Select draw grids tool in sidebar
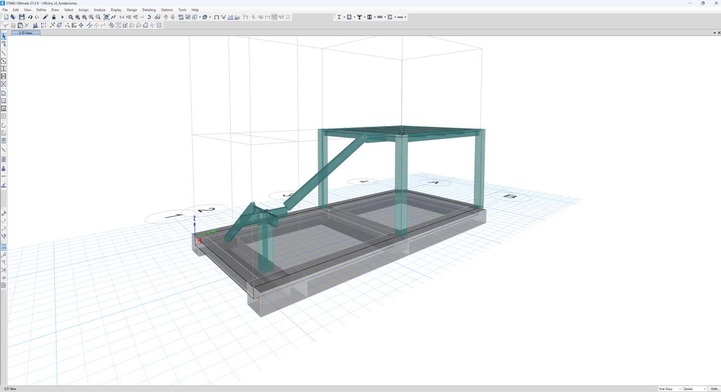The width and height of the screenshot is (721, 392). point(4,159)
